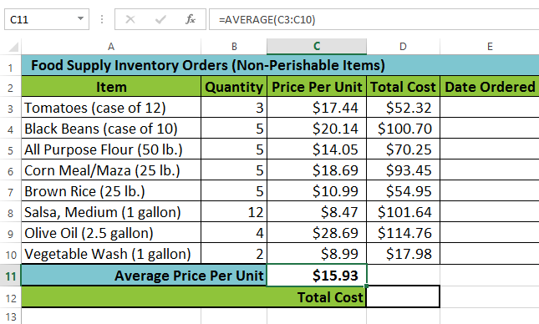
Task: Click the formula bar with =AVERAGE(C3:C10)
Action: [374, 19]
